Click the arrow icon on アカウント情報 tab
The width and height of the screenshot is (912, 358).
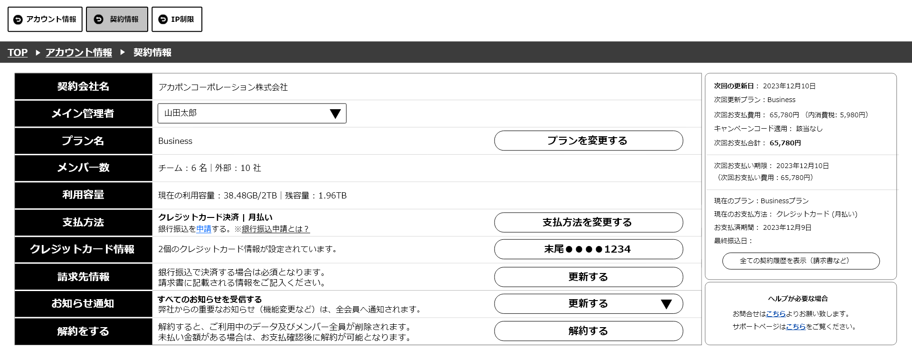point(18,19)
